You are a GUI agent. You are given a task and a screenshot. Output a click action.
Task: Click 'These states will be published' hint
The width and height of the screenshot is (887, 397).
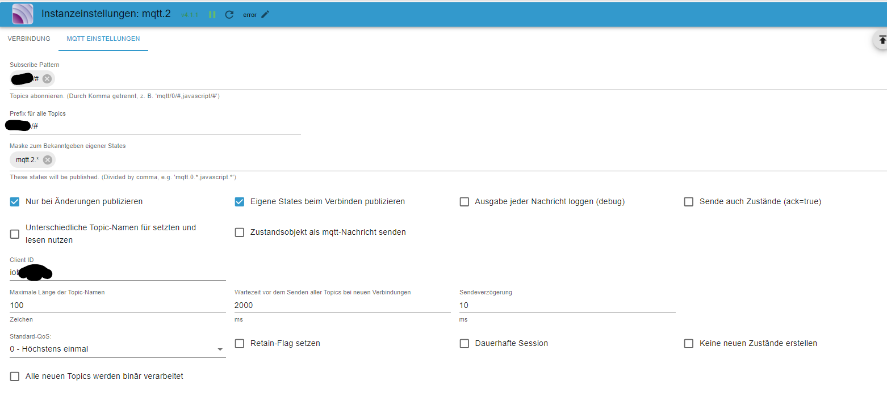[x=123, y=177]
